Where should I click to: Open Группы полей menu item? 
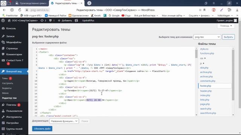pos(14,129)
